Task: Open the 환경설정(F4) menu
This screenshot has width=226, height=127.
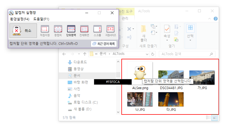Action: click(20, 19)
